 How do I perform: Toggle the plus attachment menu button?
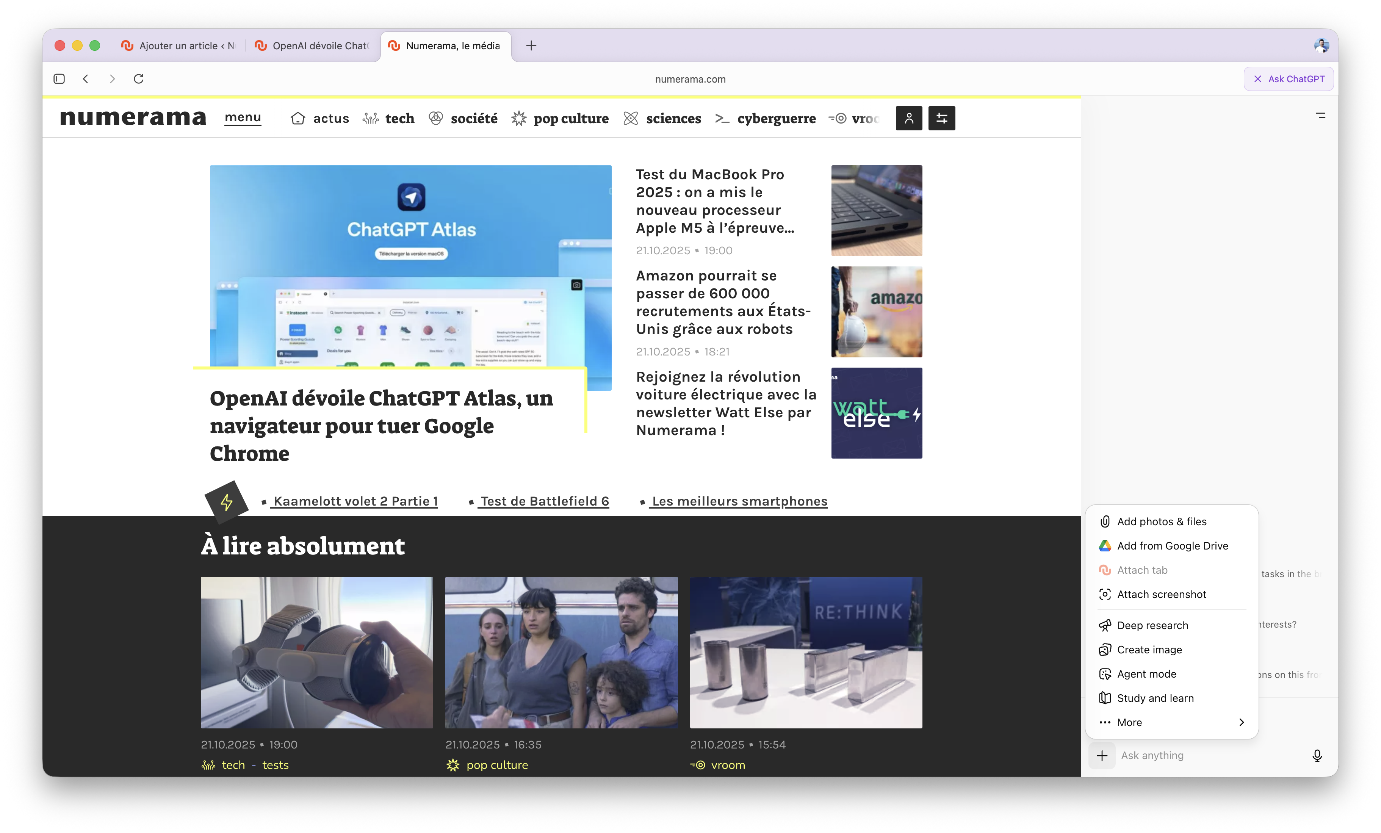1102,756
